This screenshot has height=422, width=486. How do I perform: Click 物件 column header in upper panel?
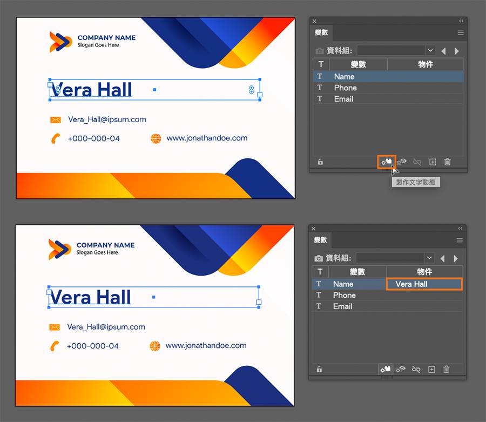426,64
